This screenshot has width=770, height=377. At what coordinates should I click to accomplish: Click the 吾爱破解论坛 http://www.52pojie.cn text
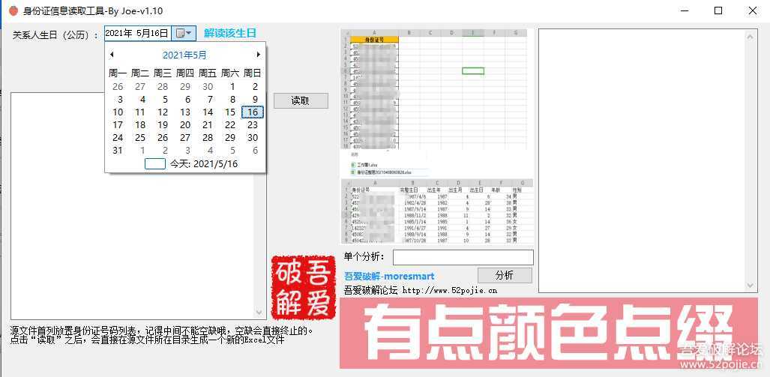[421, 290]
